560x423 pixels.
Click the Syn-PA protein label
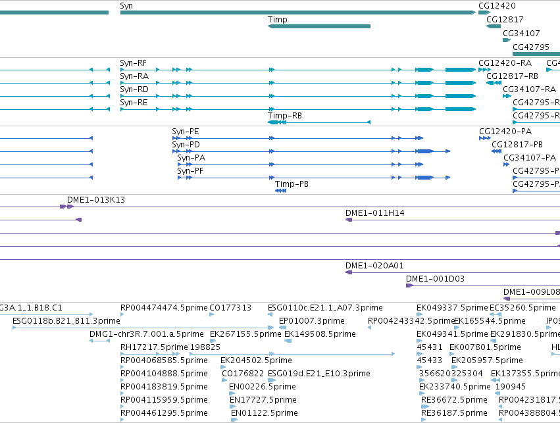(191, 158)
